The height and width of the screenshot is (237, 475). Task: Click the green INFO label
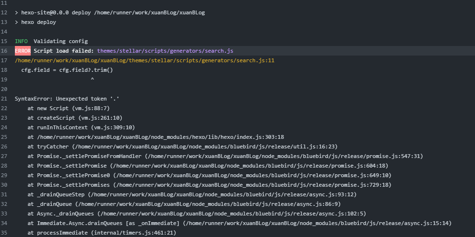click(21, 41)
